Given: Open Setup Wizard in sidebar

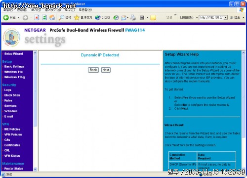Looking at the screenshot, I should pos(13,54).
